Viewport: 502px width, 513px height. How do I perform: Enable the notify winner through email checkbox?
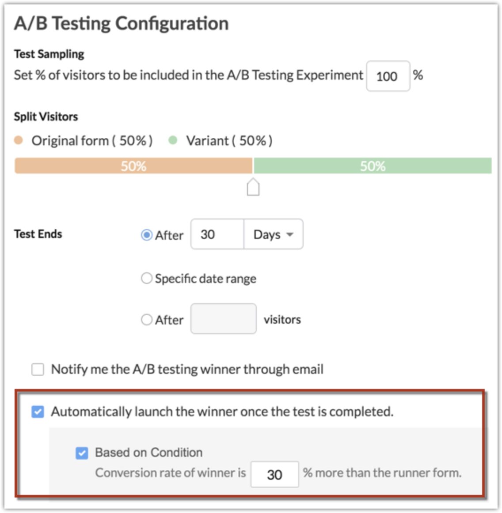pyautogui.click(x=38, y=370)
